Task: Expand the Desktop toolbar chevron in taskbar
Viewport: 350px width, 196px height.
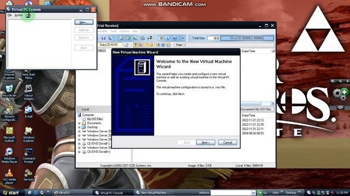Action: point(299,192)
